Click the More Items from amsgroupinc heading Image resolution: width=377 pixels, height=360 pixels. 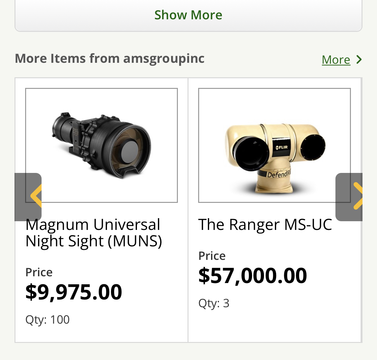point(110,58)
